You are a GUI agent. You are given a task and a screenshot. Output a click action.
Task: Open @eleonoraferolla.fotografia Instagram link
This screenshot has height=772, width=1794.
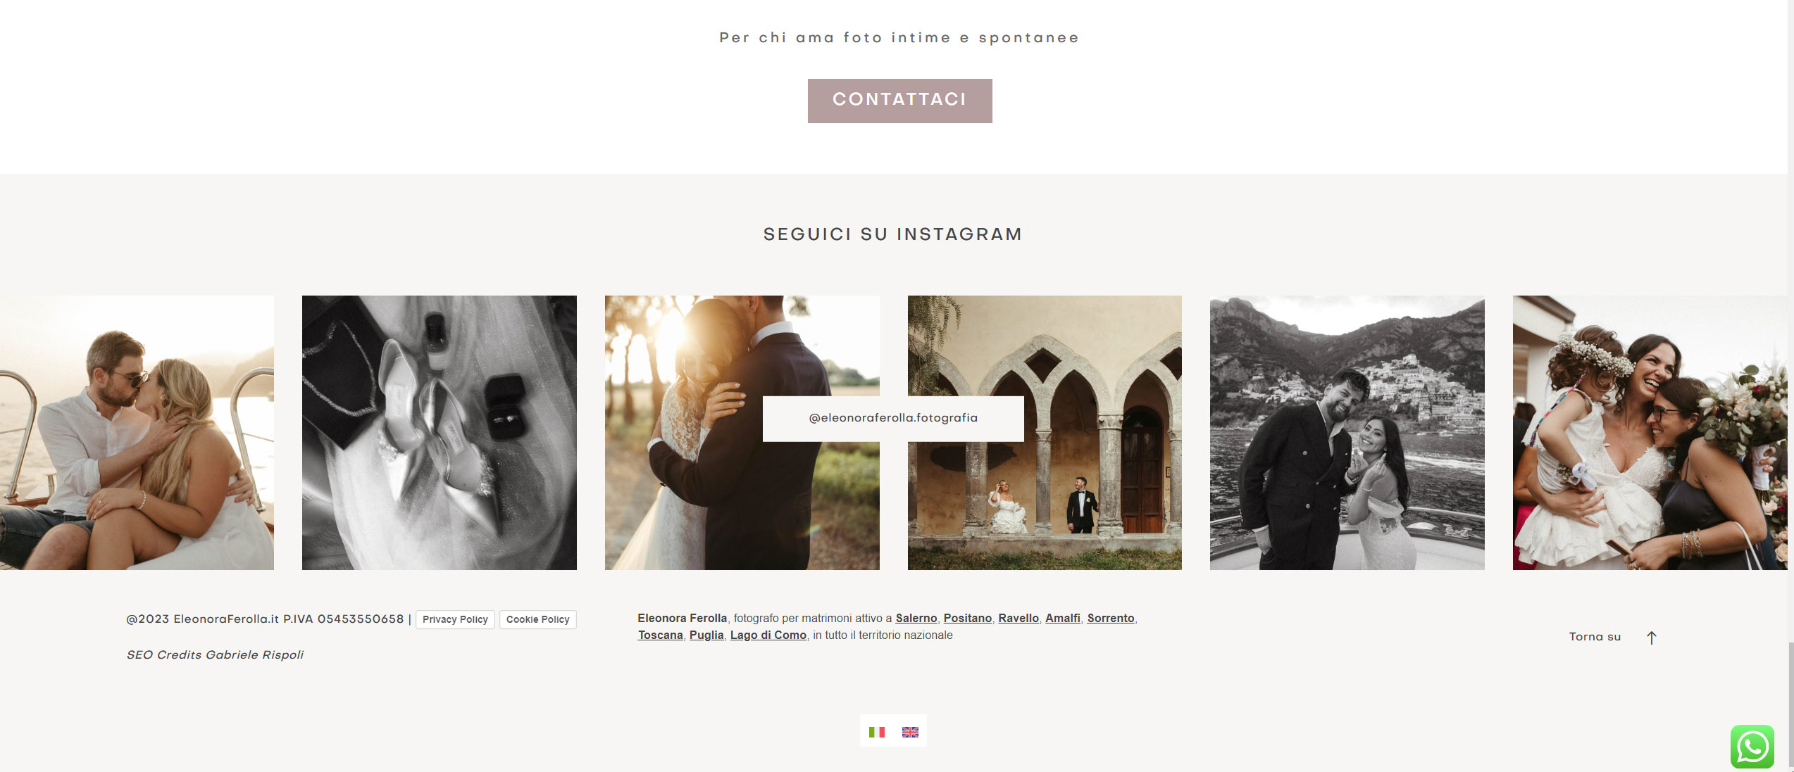coord(893,418)
